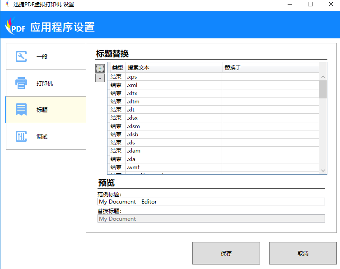Open the 一般 settings wrench icon
This screenshot has width=340, height=269.
pos(21,56)
